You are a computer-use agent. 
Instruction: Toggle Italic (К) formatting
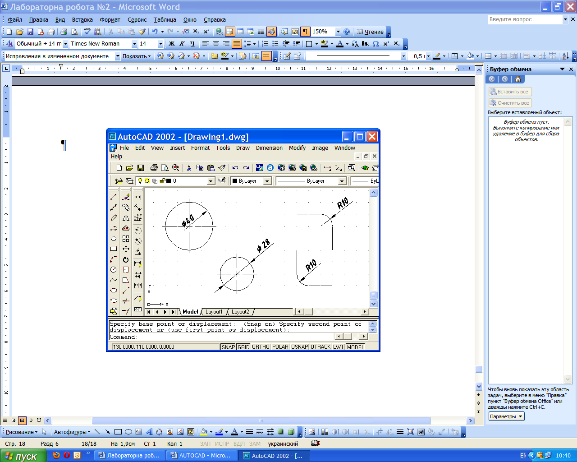182,44
